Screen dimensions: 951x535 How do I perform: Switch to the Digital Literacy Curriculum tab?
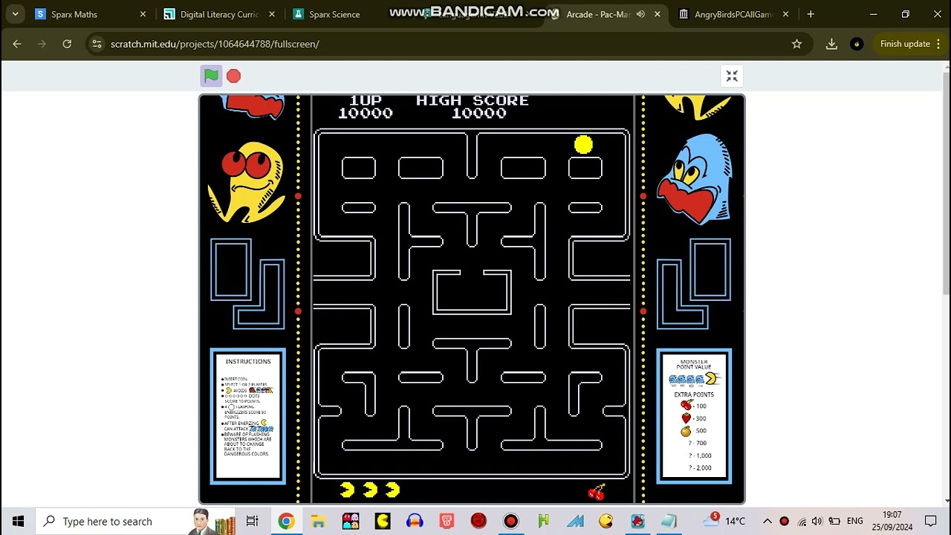tap(220, 14)
